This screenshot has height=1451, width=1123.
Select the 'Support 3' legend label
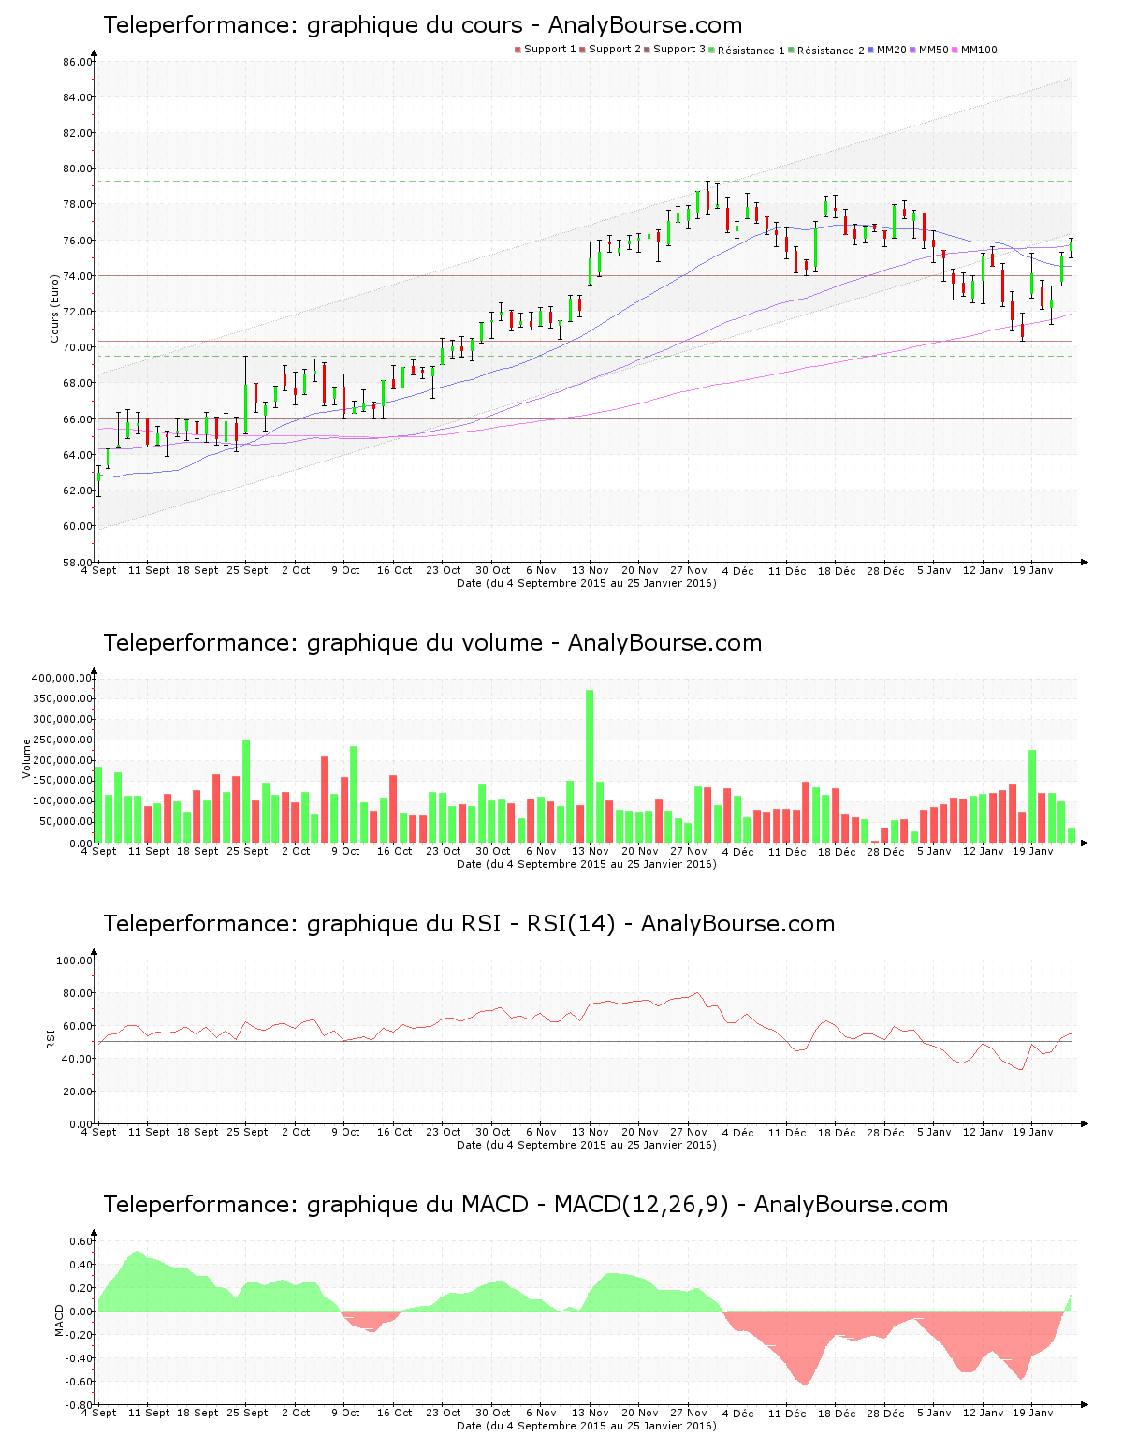679,50
